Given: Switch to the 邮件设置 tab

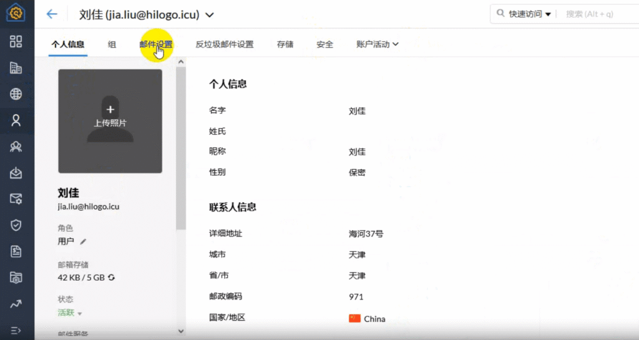Looking at the screenshot, I should point(156,44).
